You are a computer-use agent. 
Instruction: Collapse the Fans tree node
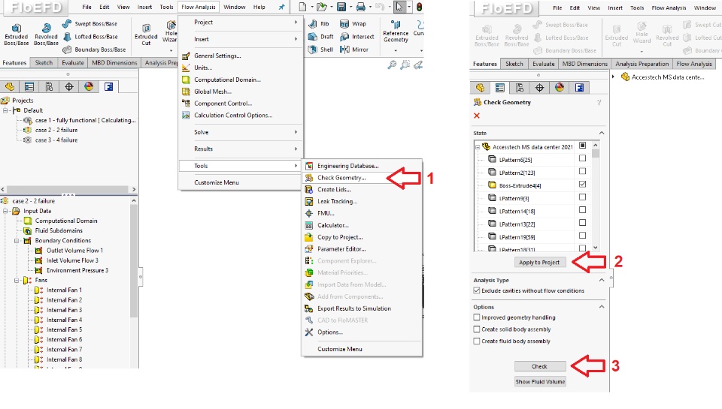[x=17, y=281]
